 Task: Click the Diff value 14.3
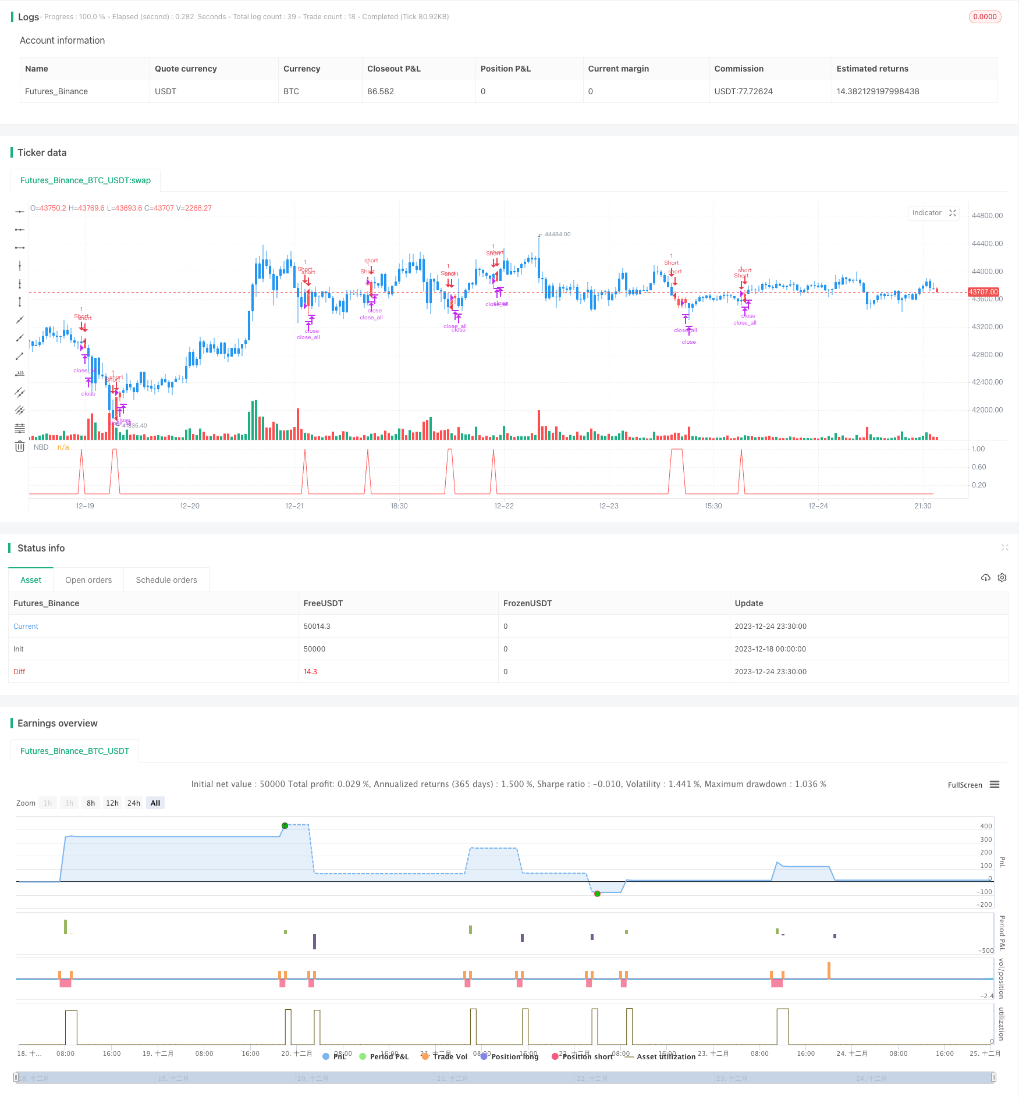(310, 672)
